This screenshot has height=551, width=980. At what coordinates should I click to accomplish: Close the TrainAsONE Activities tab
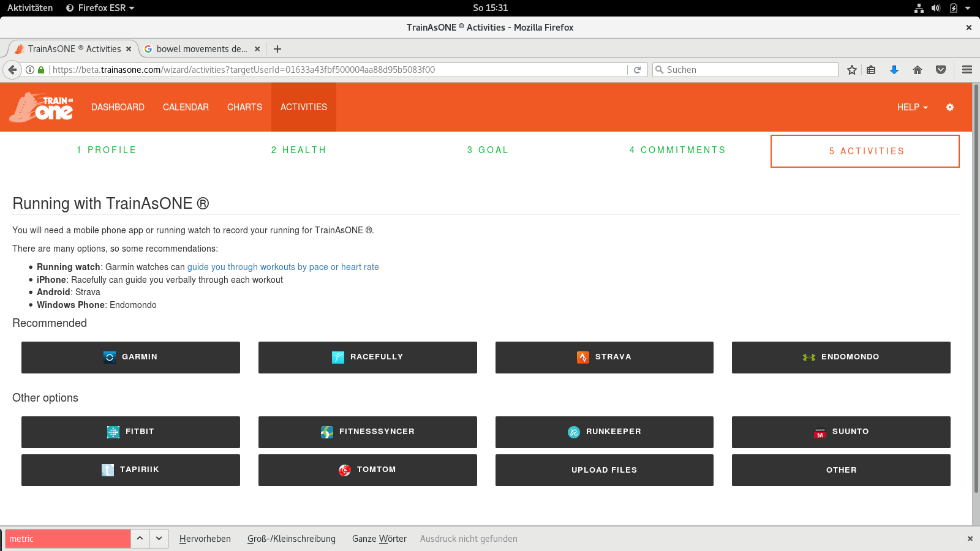129,49
